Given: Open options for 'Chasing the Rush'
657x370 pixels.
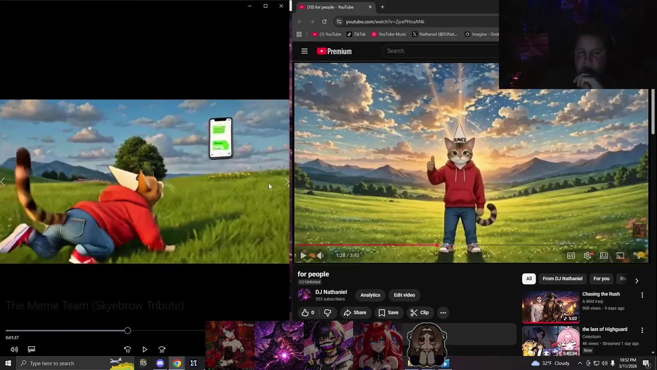Looking at the screenshot, I should pyautogui.click(x=642, y=295).
